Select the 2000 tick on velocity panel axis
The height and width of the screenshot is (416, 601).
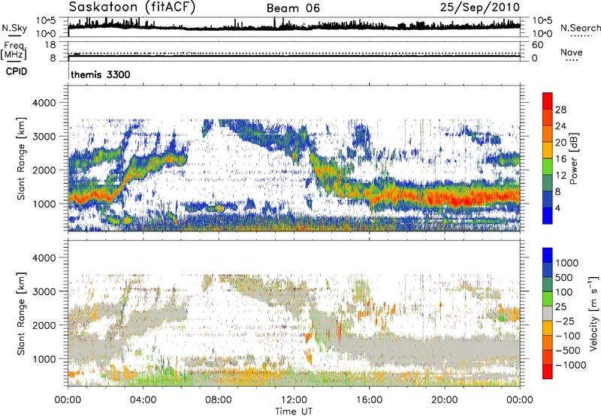point(44,326)
